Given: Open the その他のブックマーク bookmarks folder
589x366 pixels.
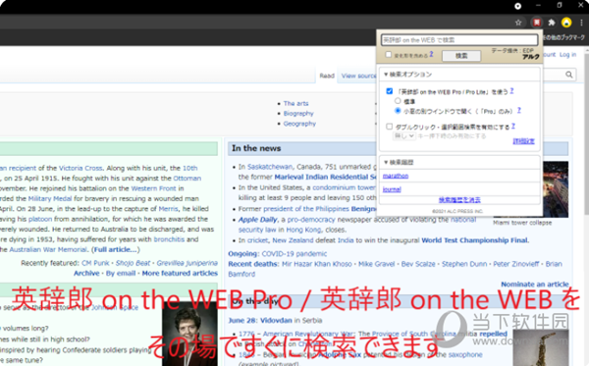Looking at the screenshot, I should pos(563,37).
